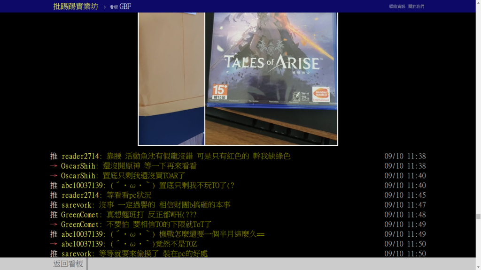Viewport: 481px width, 270px height.
Task: Select the comment "靠腰 活動魚池有假龍沒錯"
Action: tap(150, 156)
